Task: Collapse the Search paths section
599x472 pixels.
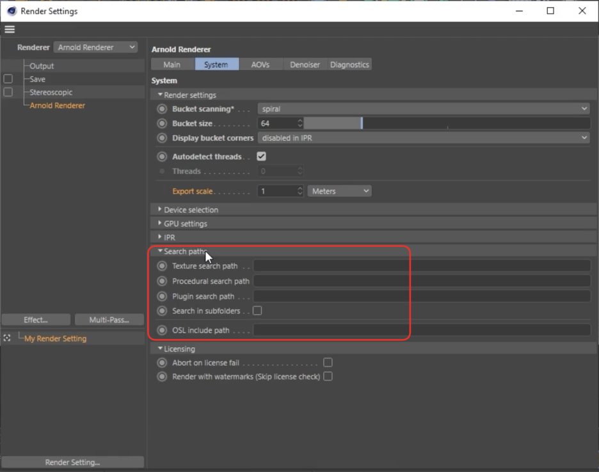Action: pyautogui.click(x=160, y=251)
